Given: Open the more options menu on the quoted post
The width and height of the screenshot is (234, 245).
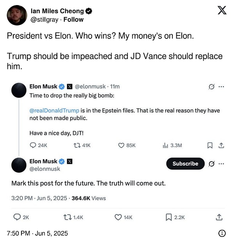Looking at the screenshot, I should 222,86.
